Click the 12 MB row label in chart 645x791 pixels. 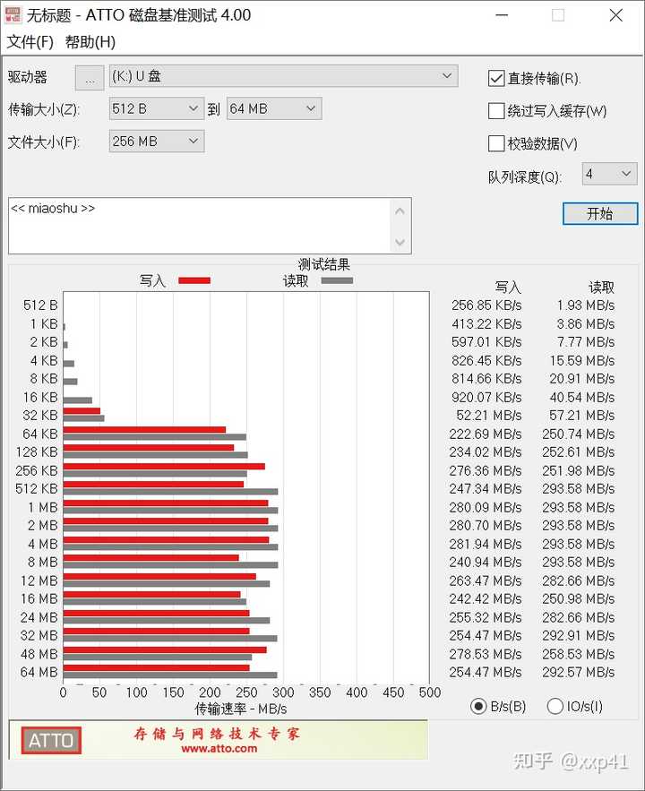(x=39, y=581)
